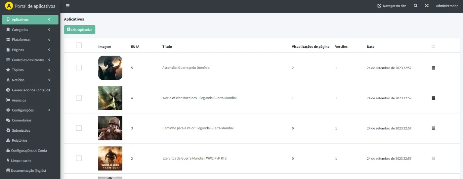This screenshot has height=179, width=463.
Task: Open the World of War Machines thumbnail image
Action: point(110,98)
